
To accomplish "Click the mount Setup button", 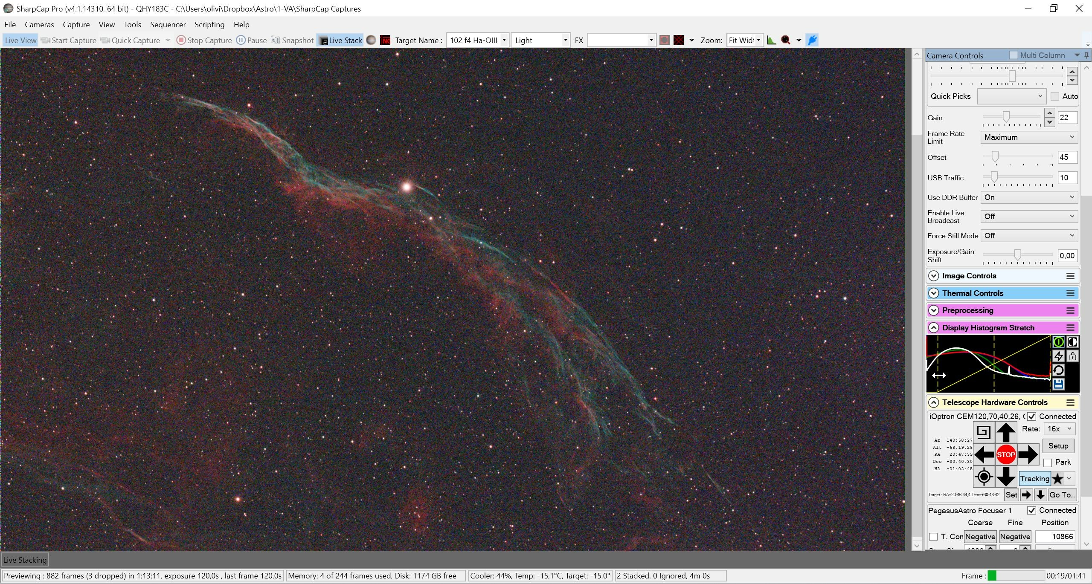I will (1058, 446).
